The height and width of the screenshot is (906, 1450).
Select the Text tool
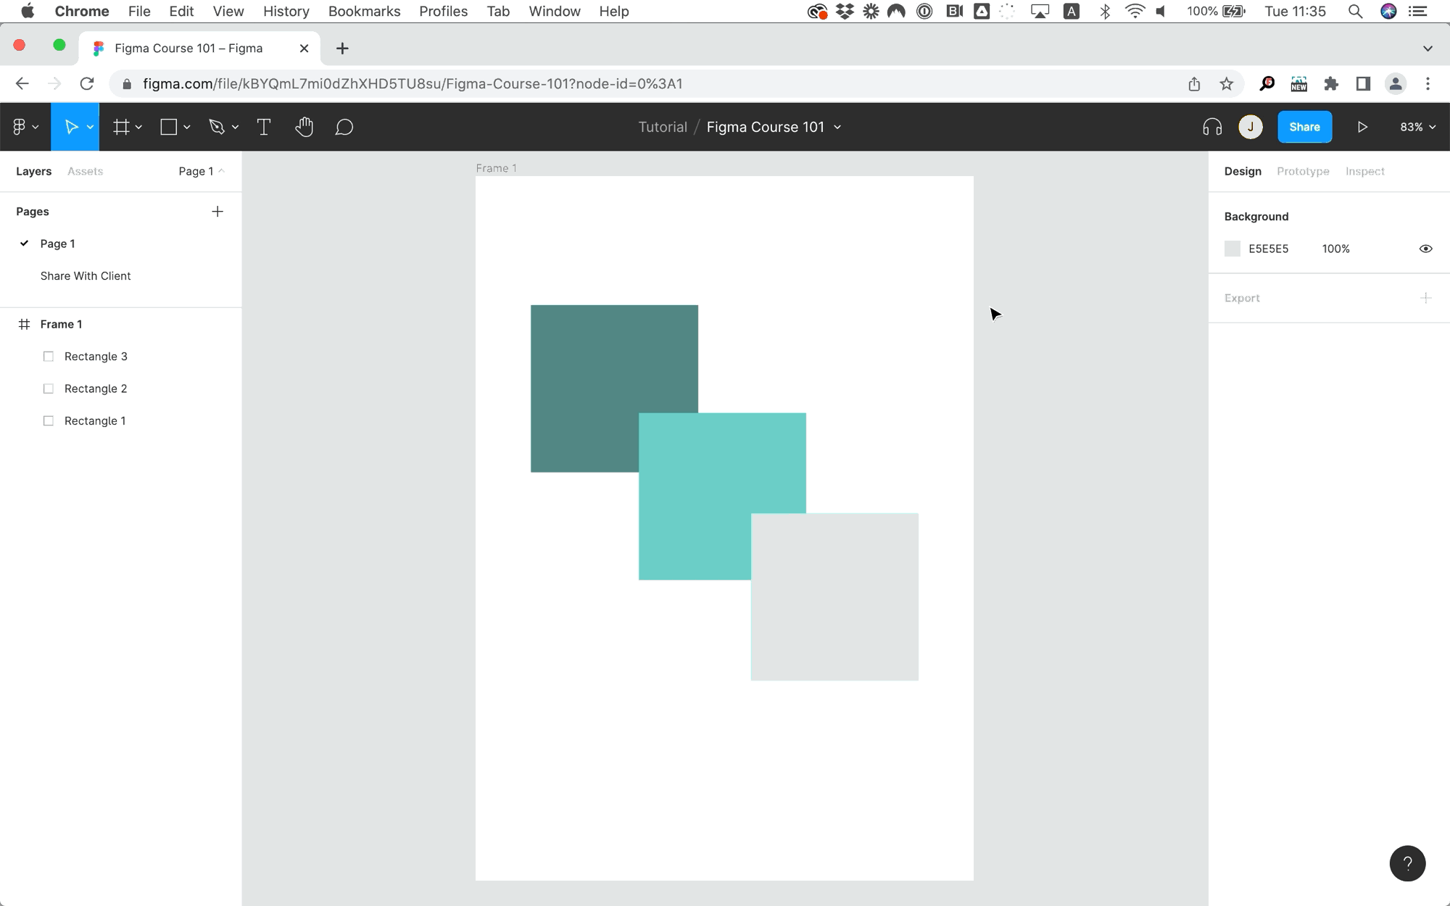tap(264, 127)
